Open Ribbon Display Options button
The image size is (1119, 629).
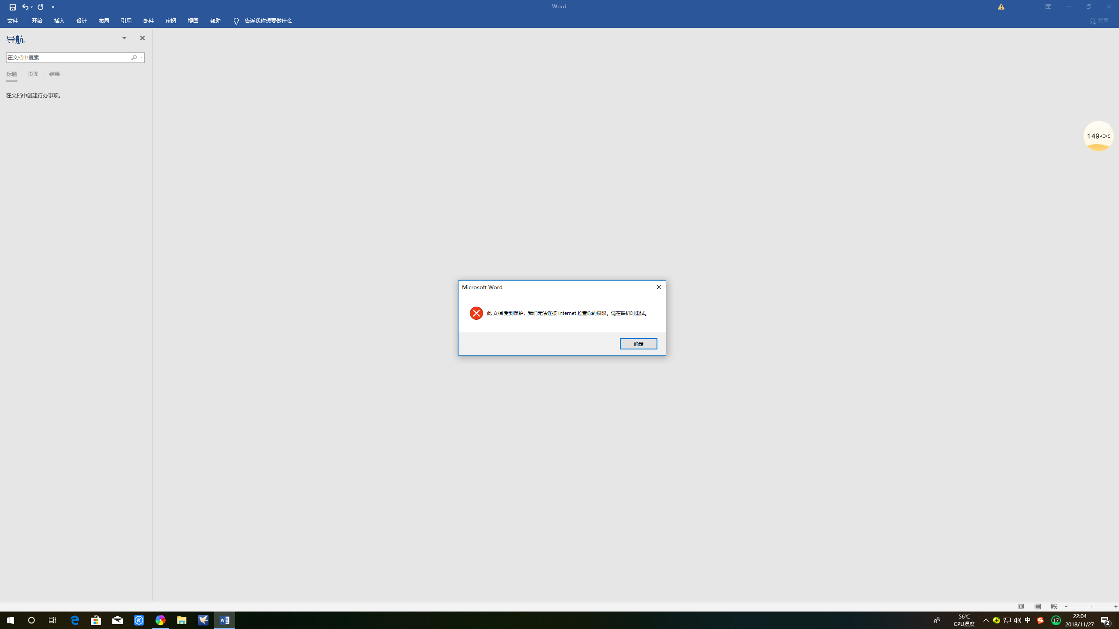pos(1048,7)
